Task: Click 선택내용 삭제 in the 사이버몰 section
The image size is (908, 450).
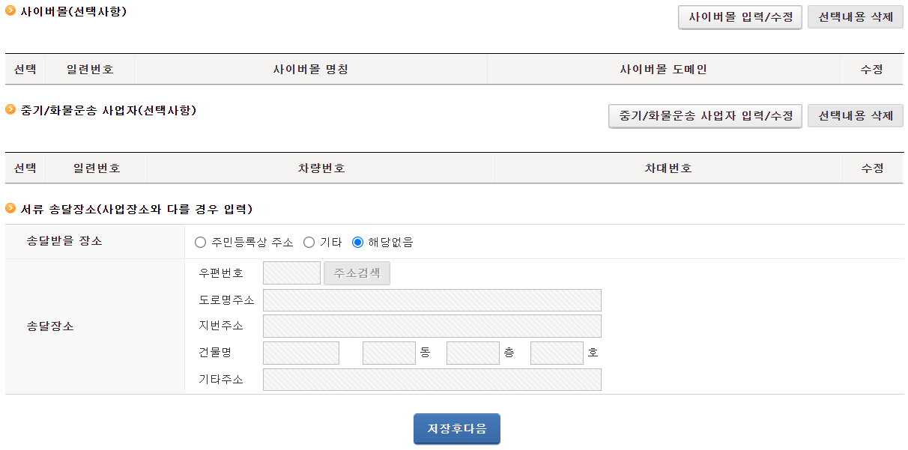Action: [856, 16]
